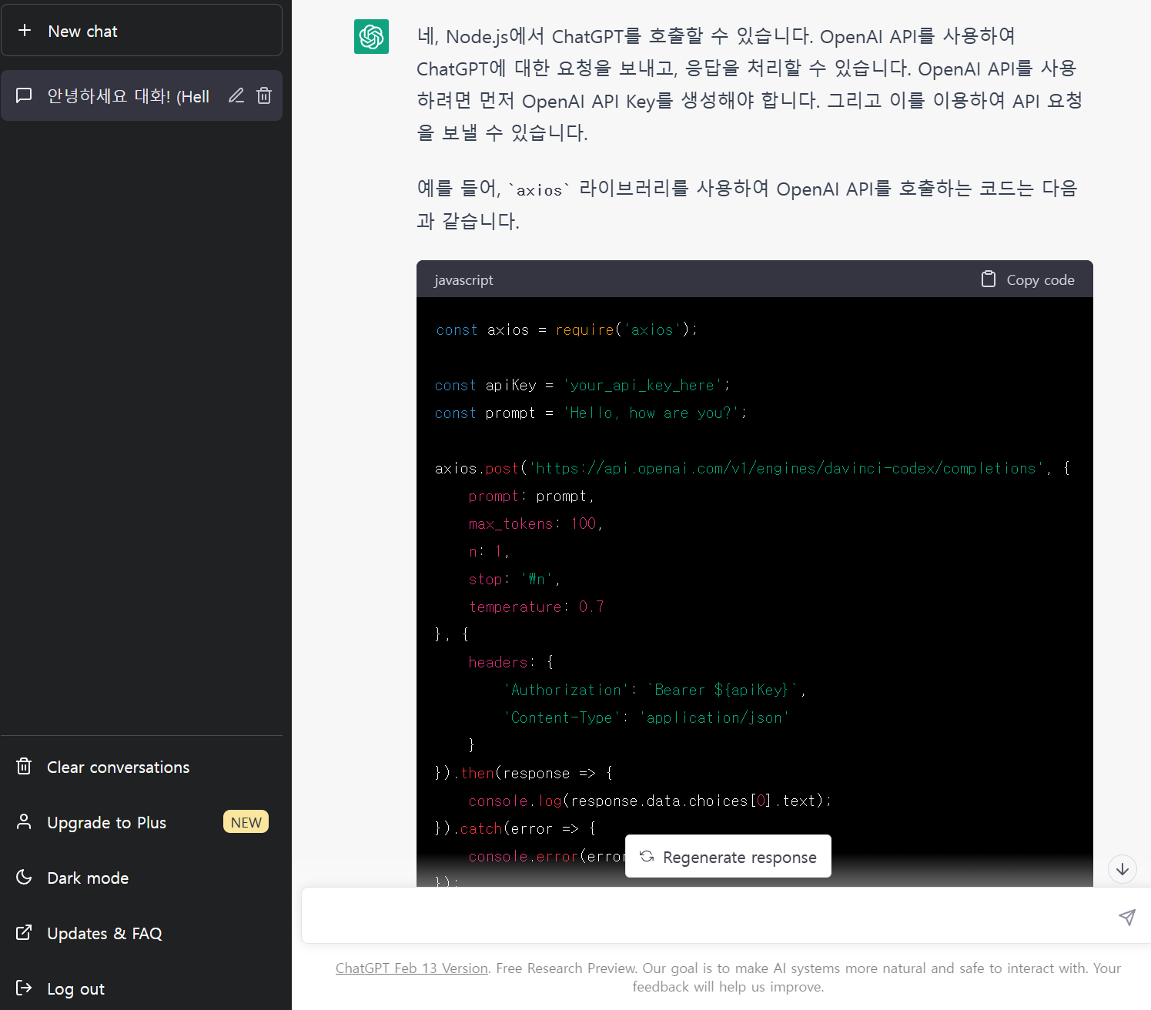Rename the conversation with the pencil icon
The image size is (1151, 1010).
click(236, 95)
